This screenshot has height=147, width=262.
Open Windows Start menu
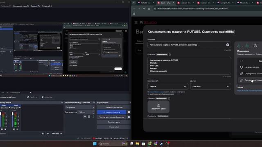click(x=95, y=144)
